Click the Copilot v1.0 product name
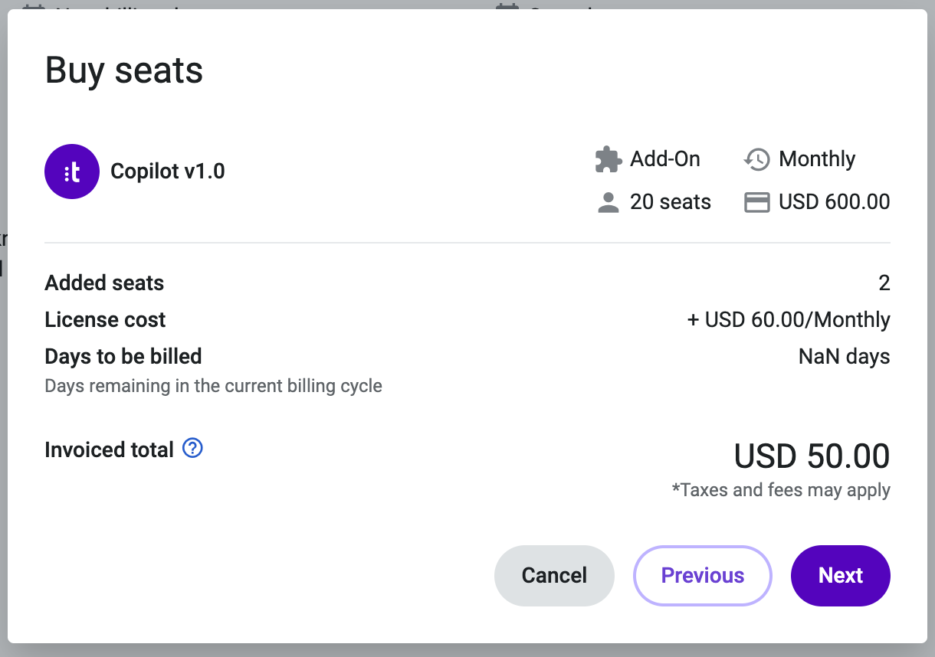Screen dimensions: 935x657 coord(168,172)
